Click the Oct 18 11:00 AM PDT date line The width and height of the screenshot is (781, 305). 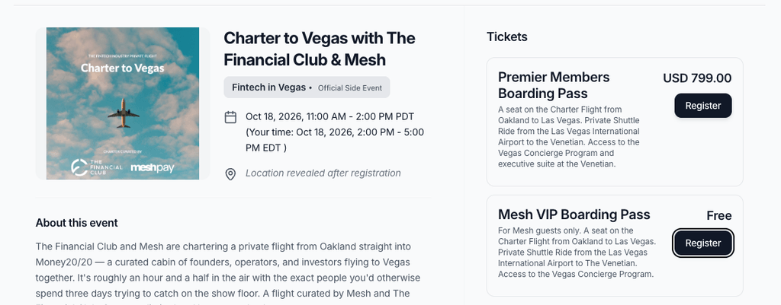tap(329, 116)
